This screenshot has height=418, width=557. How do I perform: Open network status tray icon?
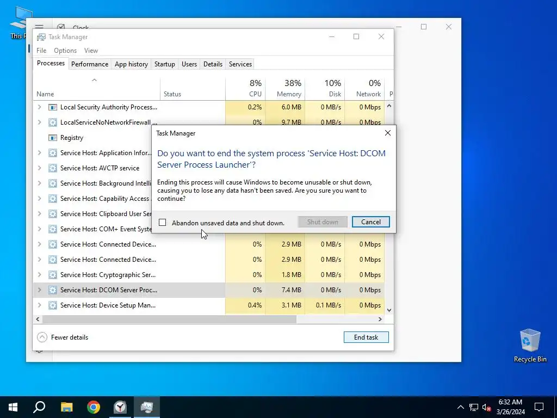(474, 407)
